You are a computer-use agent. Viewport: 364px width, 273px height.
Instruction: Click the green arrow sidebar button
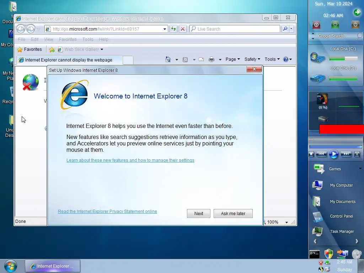[357, 12]
